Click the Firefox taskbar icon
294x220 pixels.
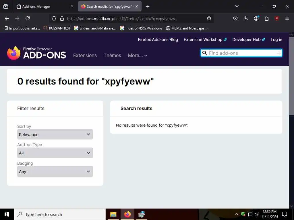click(x=127, y=214)
